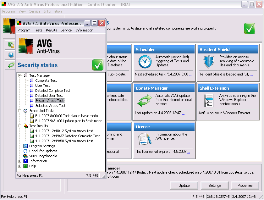Image resolution: width=264 pixels, height=200 pixels.
Task: Click the Update button
Action: (x=184, y=186)
